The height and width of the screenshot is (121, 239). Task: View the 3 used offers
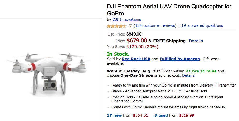click(161, 115)
